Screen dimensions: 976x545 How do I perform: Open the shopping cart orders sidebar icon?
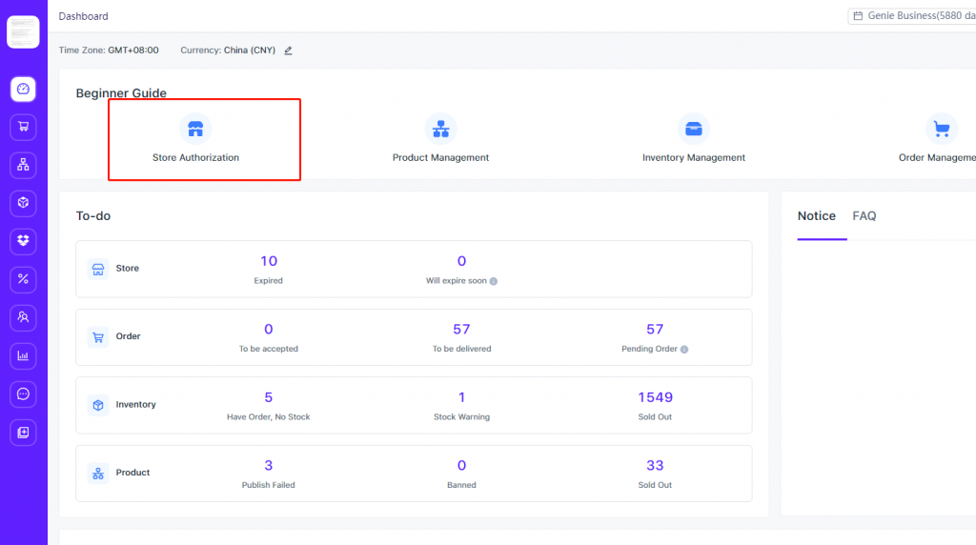23,127
